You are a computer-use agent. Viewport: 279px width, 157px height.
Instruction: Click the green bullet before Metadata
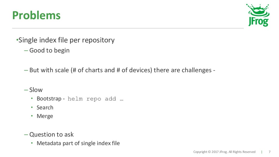[32, 143]
